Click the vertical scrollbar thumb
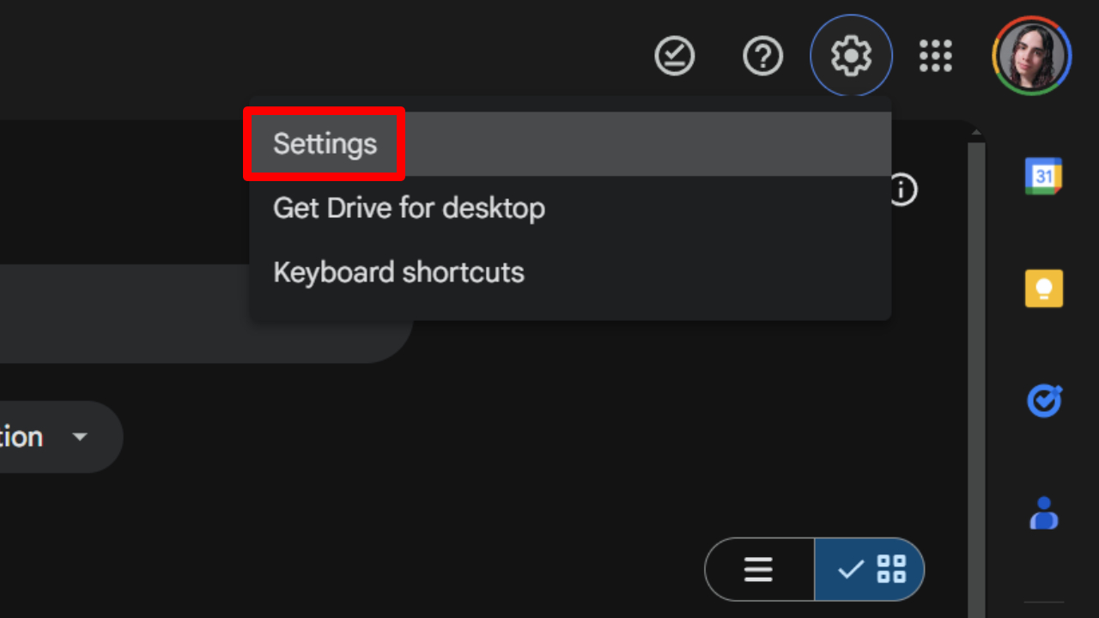The image size is (1099, 618). click(976, 378)
